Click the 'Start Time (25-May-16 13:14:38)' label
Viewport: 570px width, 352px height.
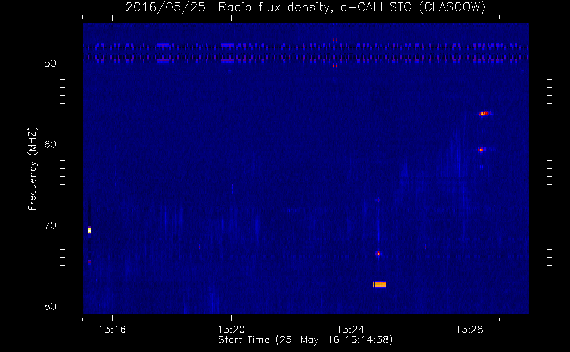[305, 340]
